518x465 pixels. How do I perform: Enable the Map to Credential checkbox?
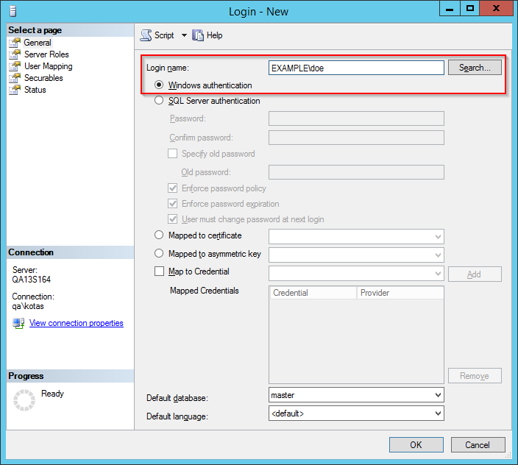pyautogui.click(x=159, y=271)
